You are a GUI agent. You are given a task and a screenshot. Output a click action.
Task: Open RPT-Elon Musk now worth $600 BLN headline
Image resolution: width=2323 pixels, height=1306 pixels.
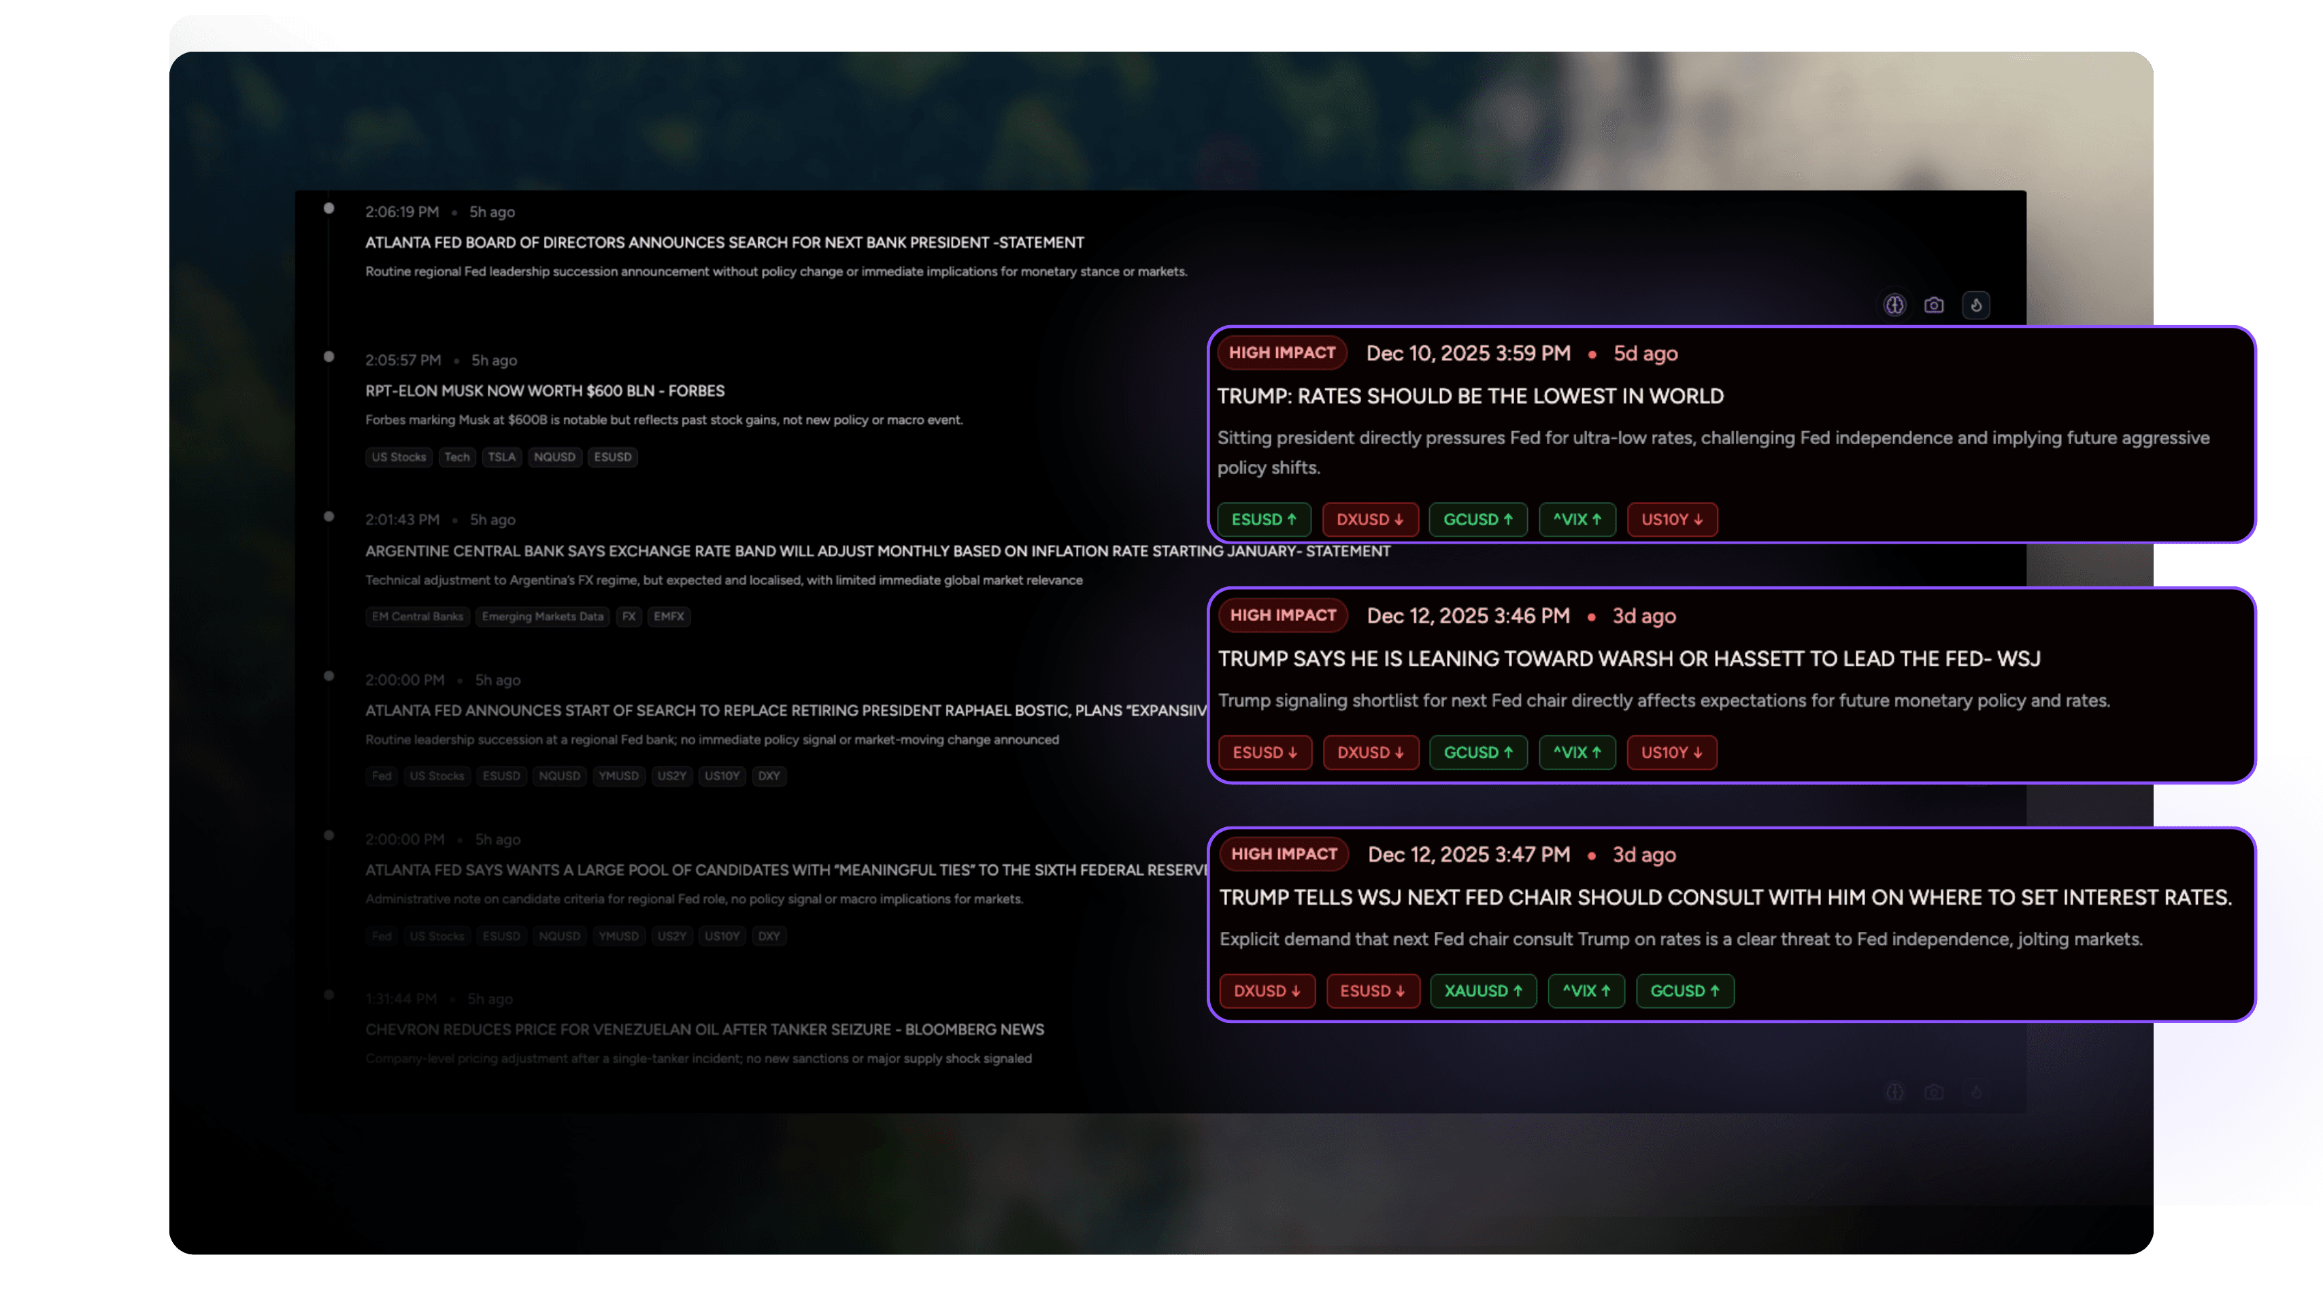[545, 390]
